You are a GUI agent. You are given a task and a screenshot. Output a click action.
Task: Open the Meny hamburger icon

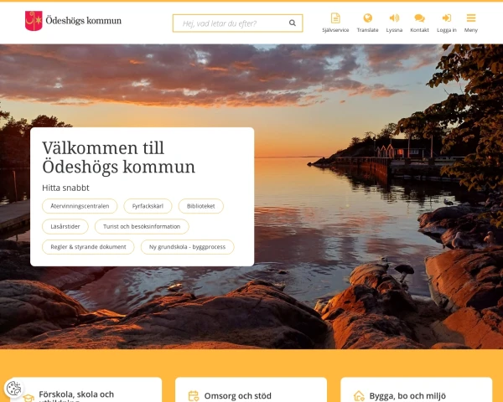point(471,18)
